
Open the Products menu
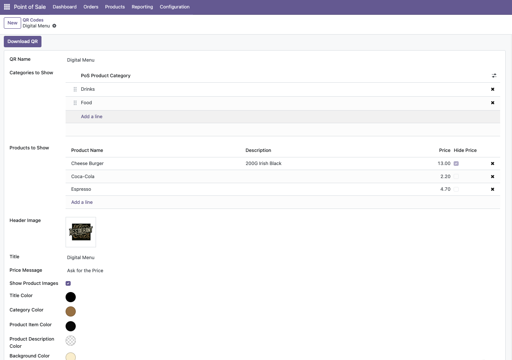click(x=115, y=7)
